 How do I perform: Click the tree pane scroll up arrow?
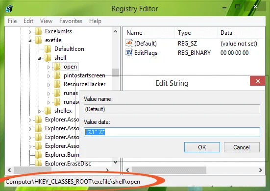click(x=116, y=31)
